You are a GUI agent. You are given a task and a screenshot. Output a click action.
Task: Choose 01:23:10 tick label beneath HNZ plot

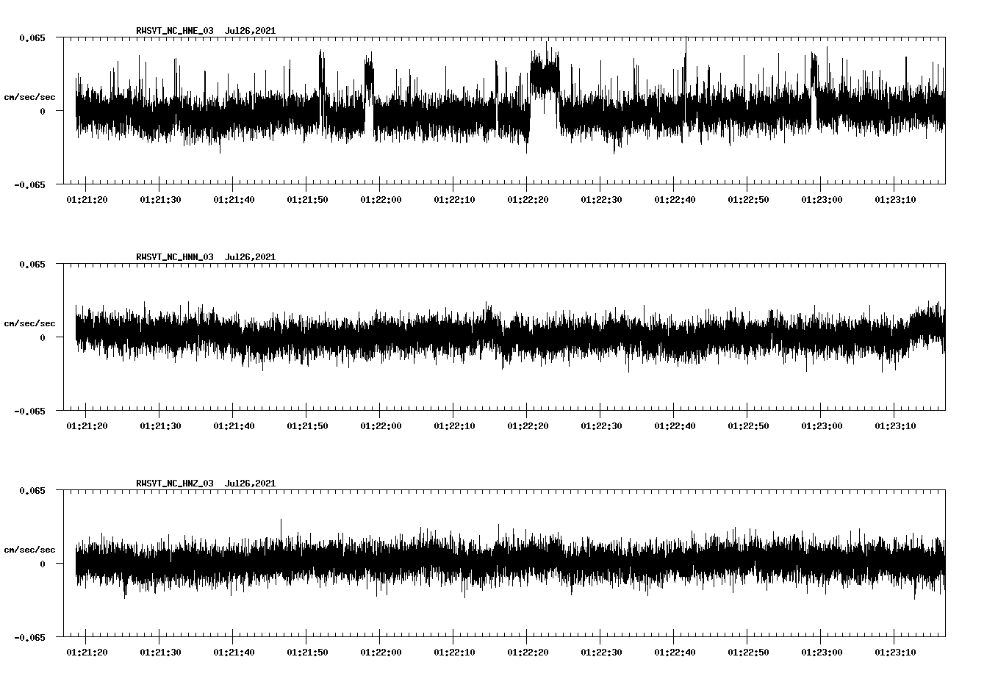click(x=895, y=653)
